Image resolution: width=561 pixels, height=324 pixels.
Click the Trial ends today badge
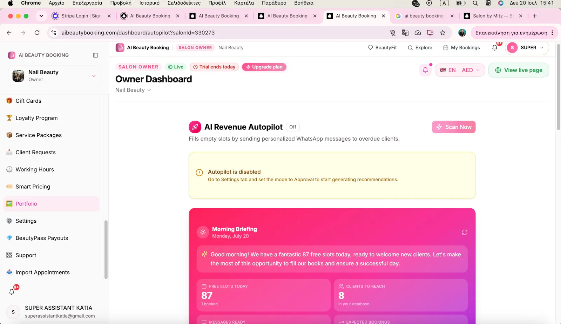(214, 67)
